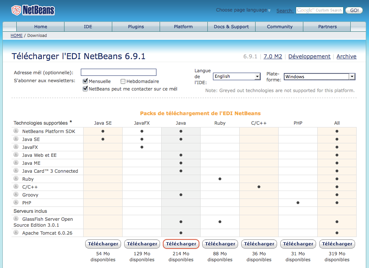This screenshot has height=268, width=369.
Task: Open the Plugins tab
Action: (x=136, y=27)
